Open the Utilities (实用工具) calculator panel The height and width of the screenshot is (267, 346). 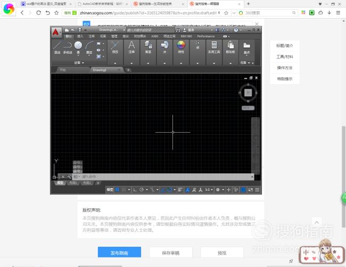pos(214,47)
